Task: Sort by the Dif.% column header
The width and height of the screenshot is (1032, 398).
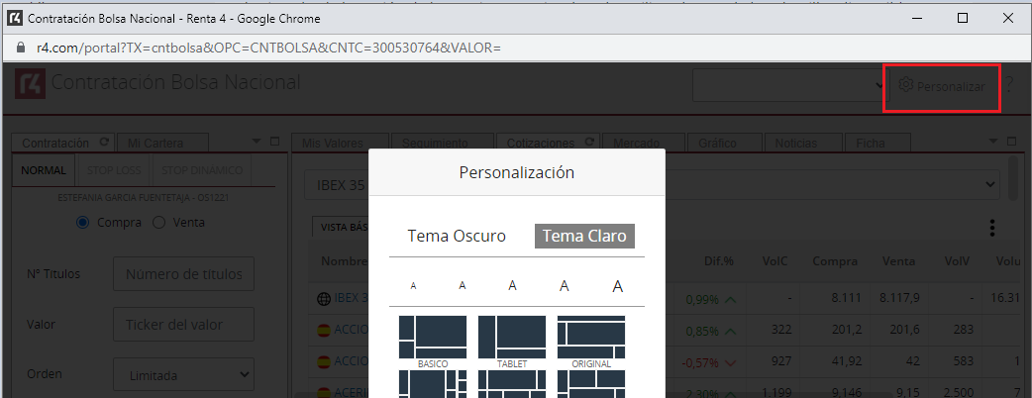Action: tap(718, 261)
